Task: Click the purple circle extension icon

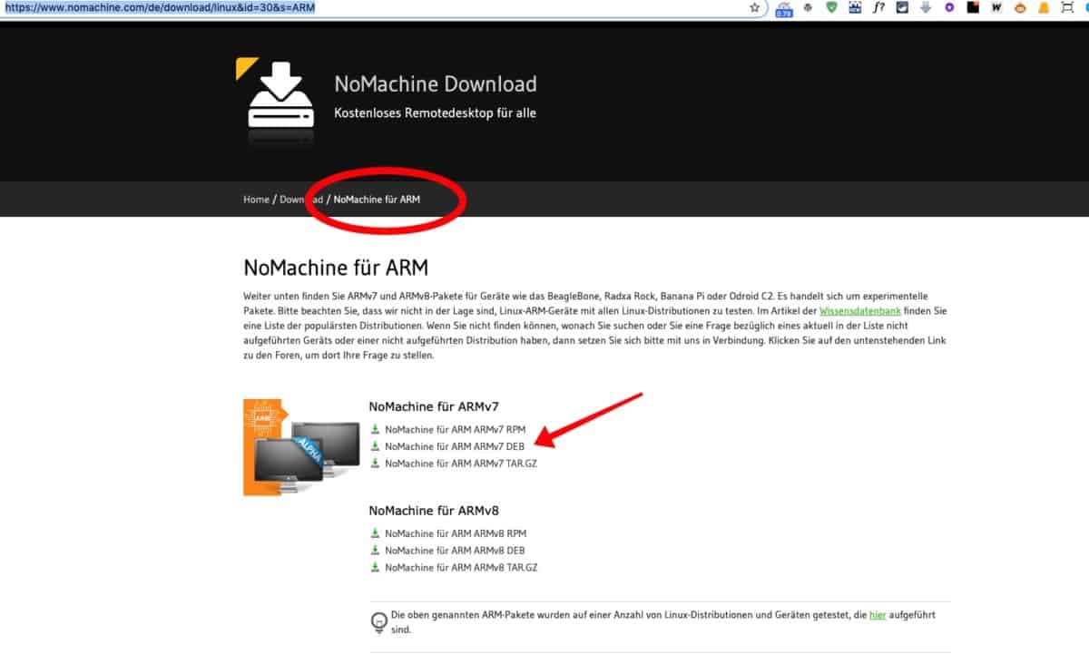Action: (949, 7)
